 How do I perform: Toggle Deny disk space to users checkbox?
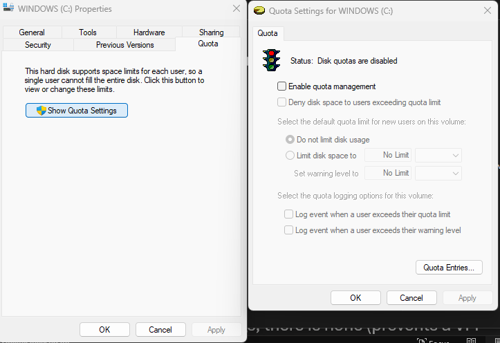tap(281, 102)
